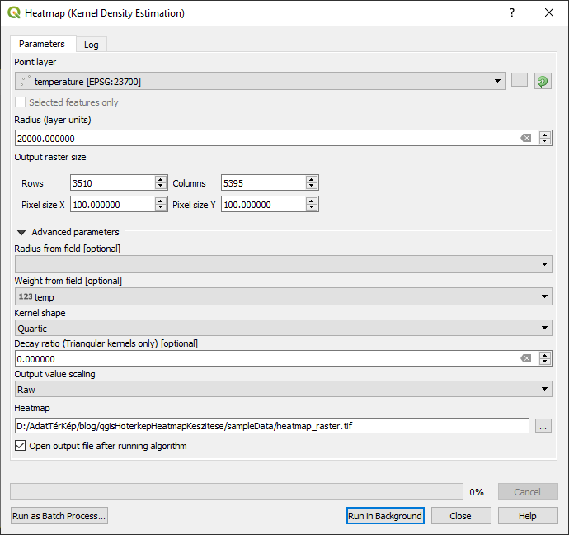The width and height of the screenshot is (569, 535).
Task: Open the Radius from field dropdown
Action: (x=284, y=264)
